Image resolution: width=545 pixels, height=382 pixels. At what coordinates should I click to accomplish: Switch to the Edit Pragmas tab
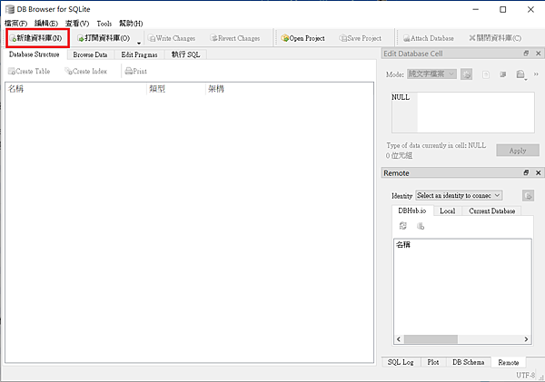tap(139, 54)
